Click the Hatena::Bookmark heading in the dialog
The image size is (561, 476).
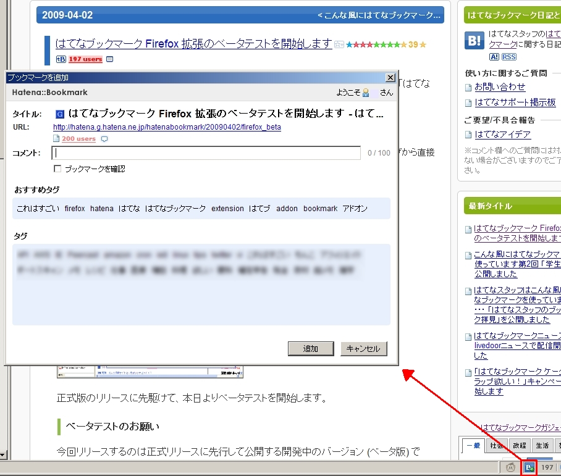pyautogui.click(x=49, y=93)
